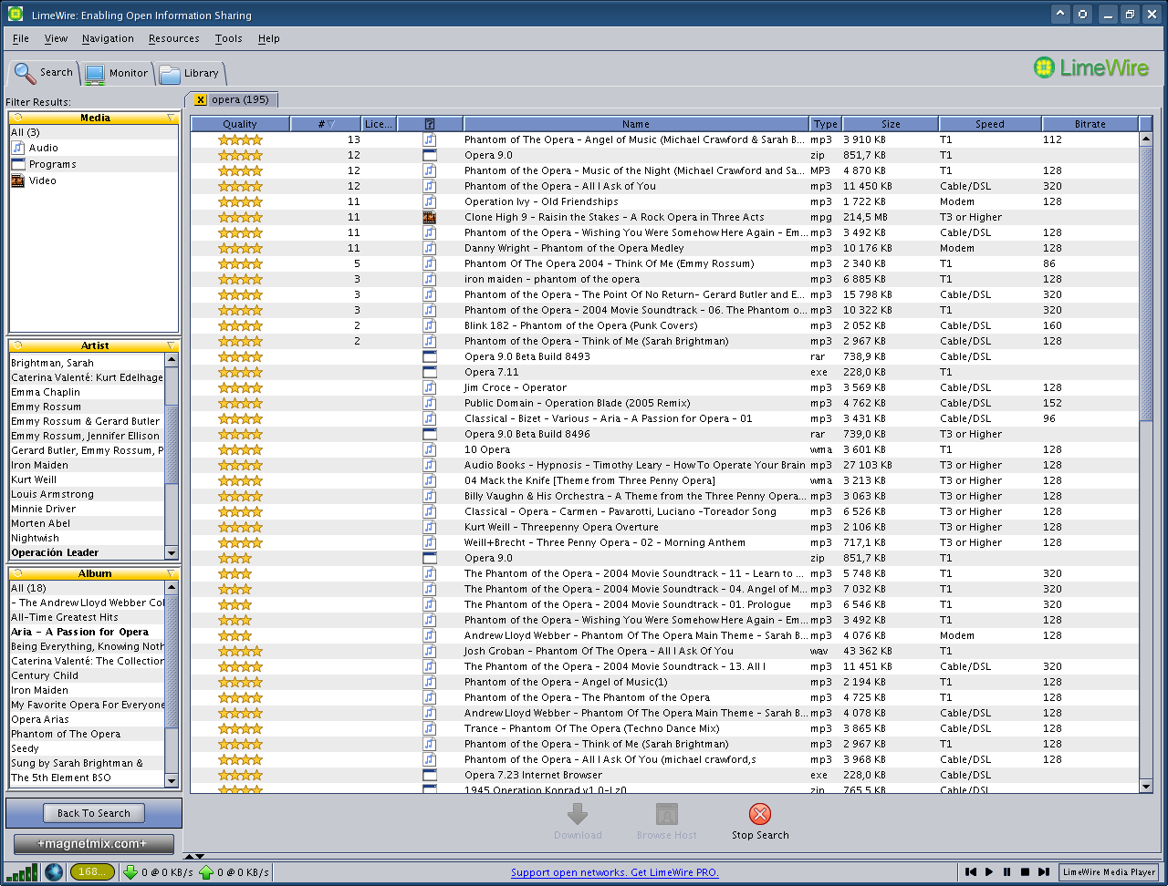The image size is (1168, 886).
Task: Click the 168... yellow status indicator
Action: 92,872
